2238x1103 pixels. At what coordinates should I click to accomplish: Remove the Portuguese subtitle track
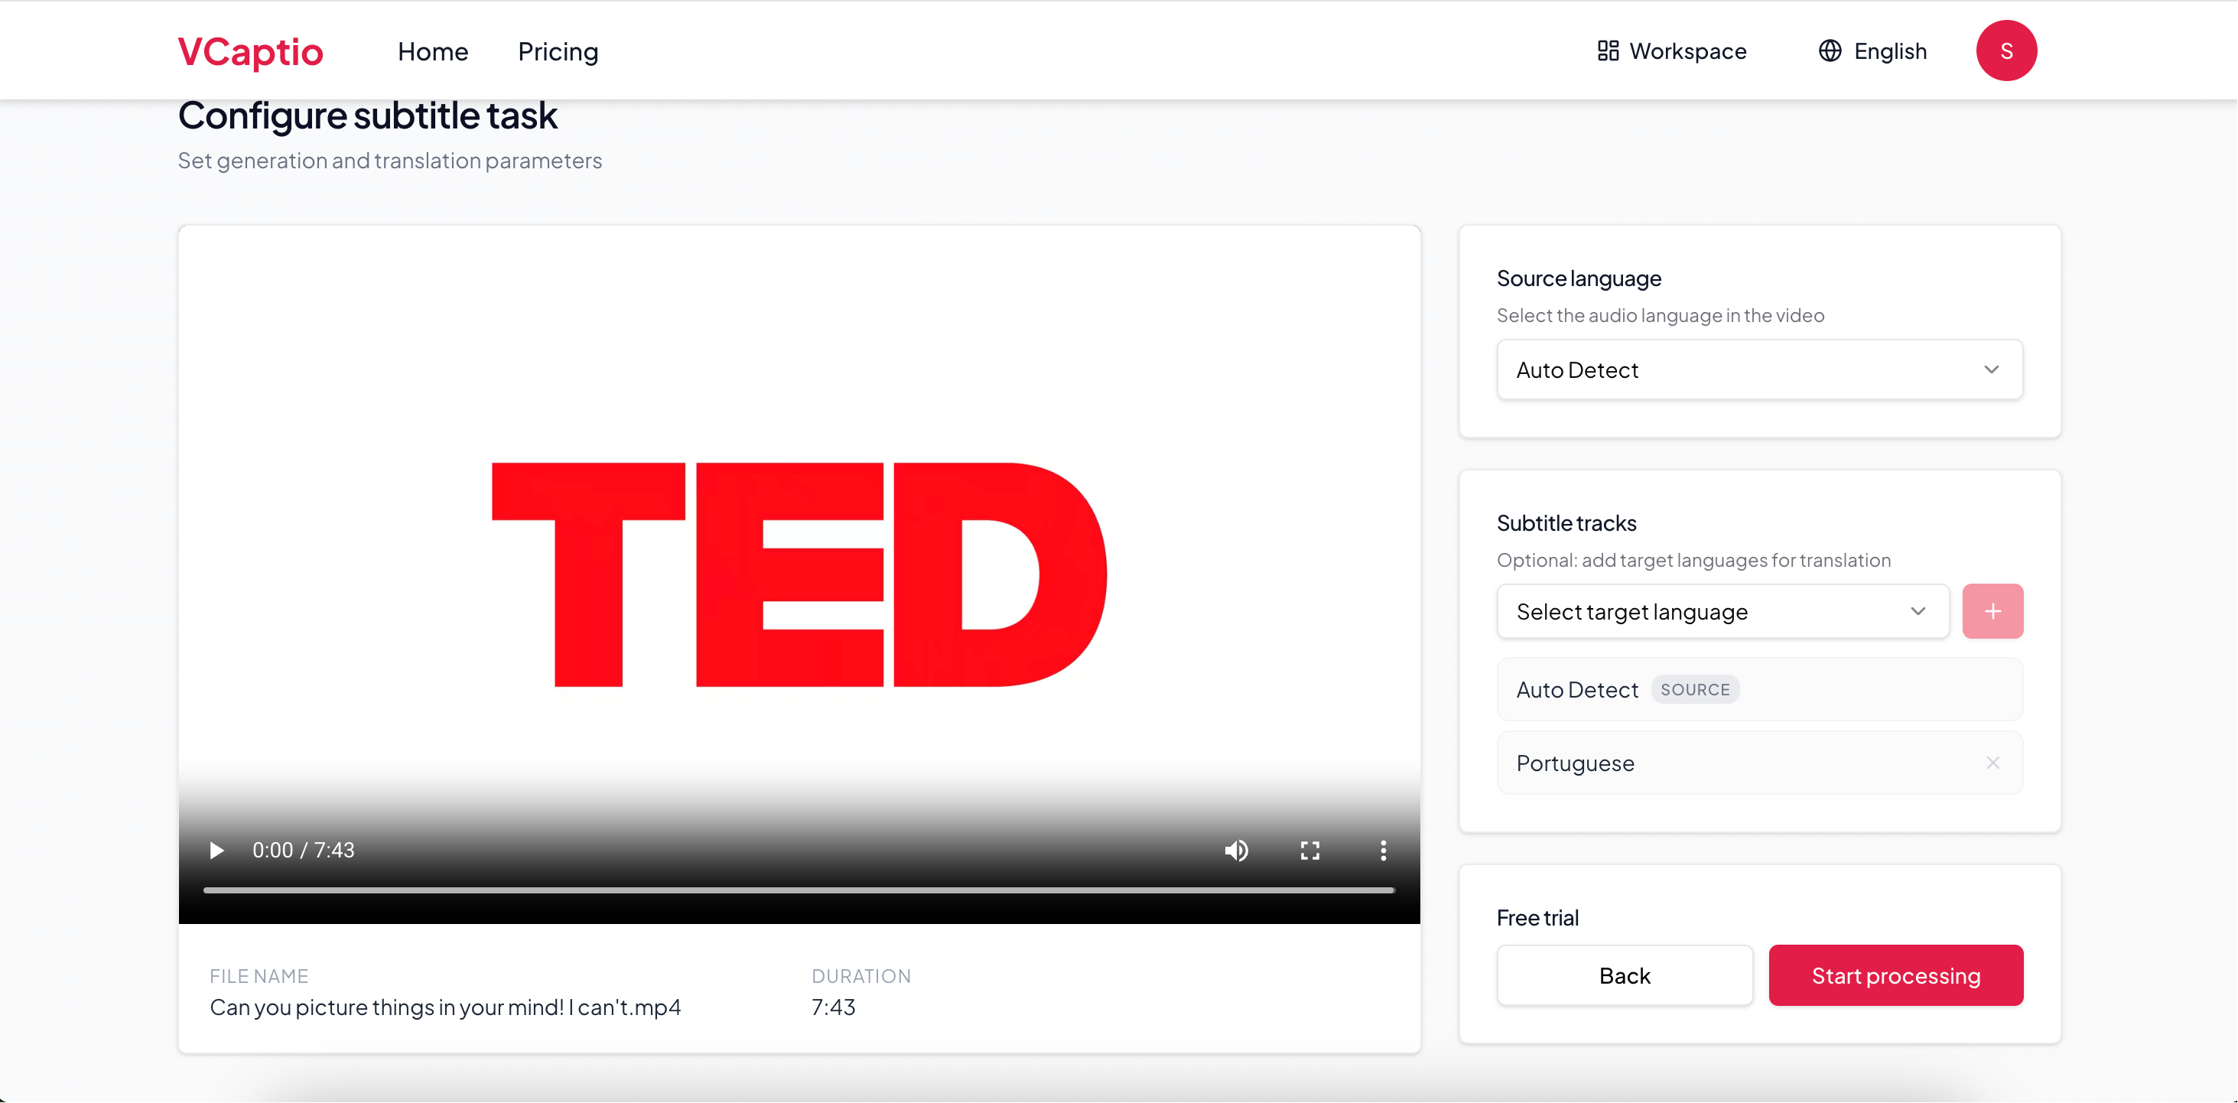click(1994, 763)
